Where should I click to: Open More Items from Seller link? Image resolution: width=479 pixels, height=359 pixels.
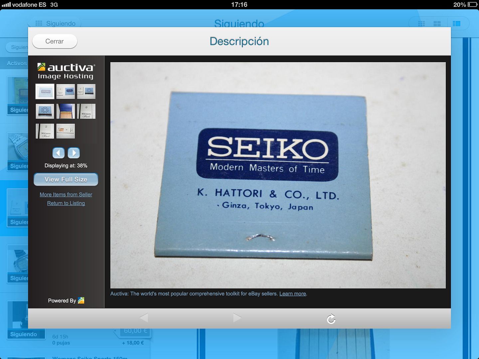click(66, 194)
